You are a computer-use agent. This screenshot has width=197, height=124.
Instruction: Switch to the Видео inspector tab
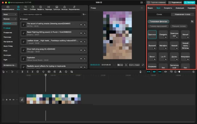(150, 8)
